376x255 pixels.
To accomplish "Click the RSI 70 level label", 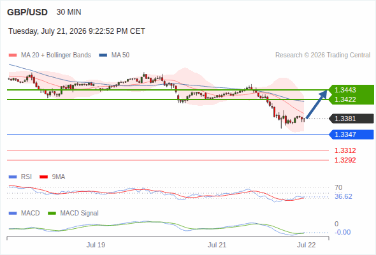I will tap(338, 187).
